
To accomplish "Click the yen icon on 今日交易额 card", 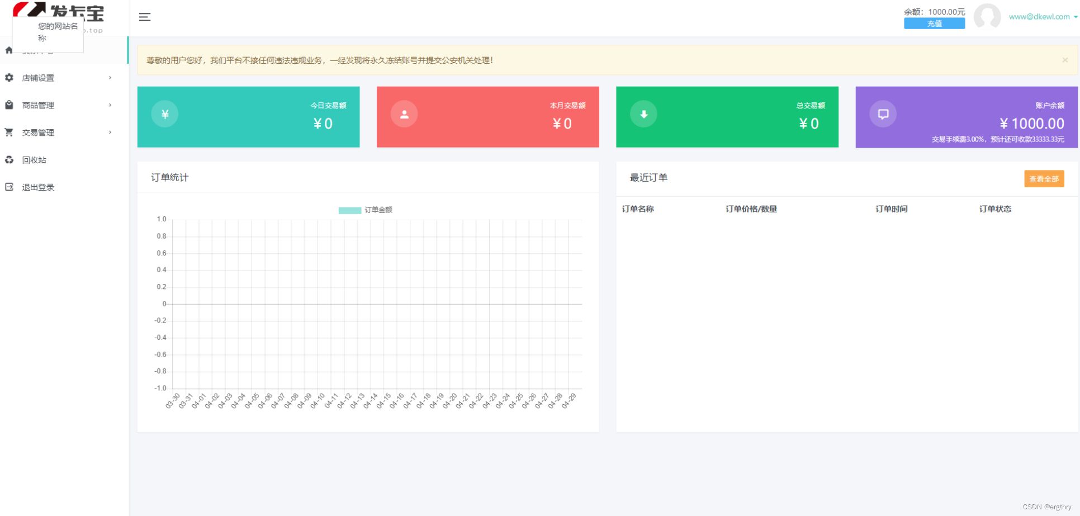I will click(x=164, y=113).
